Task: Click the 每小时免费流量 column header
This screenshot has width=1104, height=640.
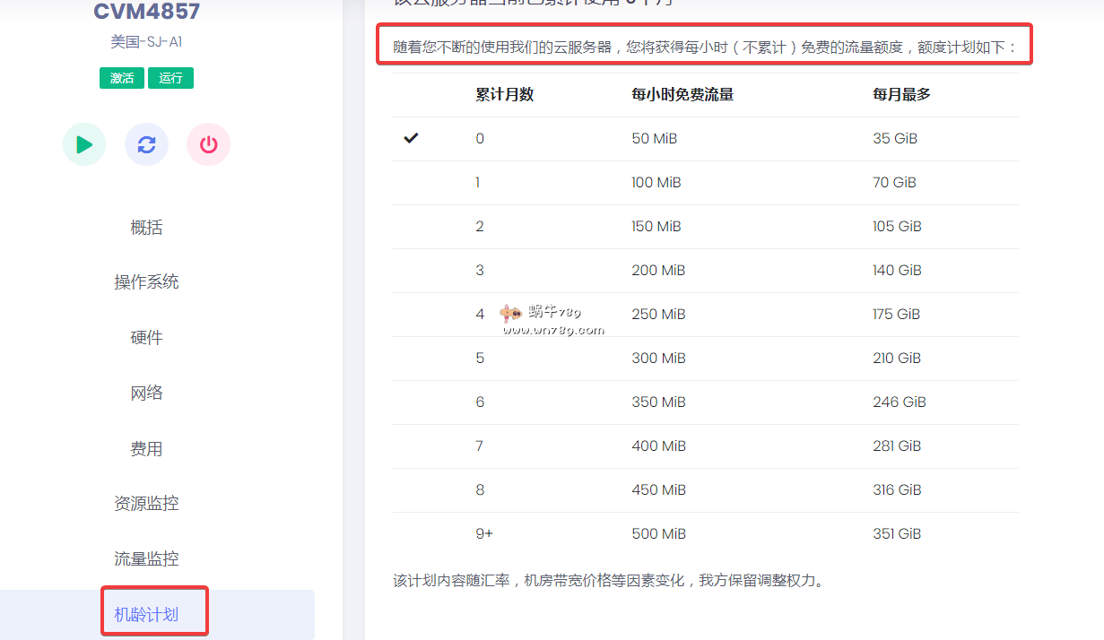Action: (x=682, y=94)
